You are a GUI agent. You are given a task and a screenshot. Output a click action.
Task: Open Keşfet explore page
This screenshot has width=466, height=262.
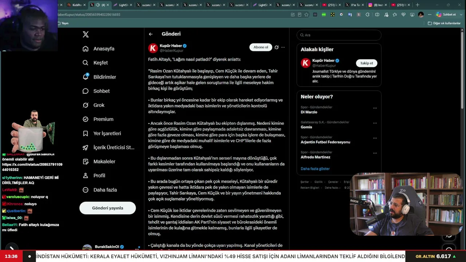click(95, 63)
